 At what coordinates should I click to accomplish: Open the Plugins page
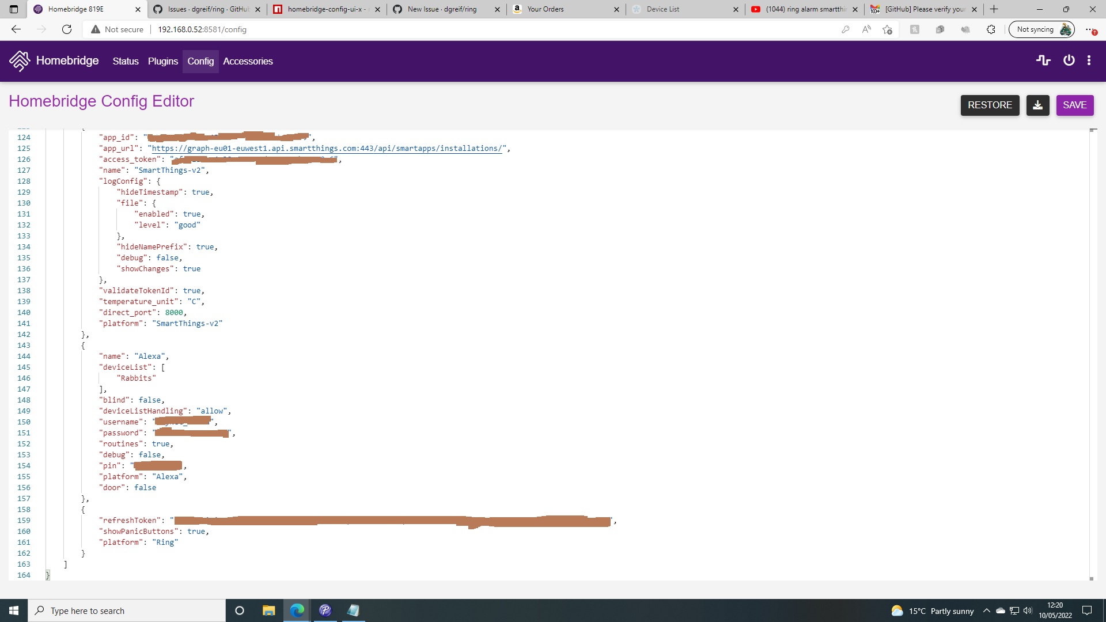click(162, 61)
